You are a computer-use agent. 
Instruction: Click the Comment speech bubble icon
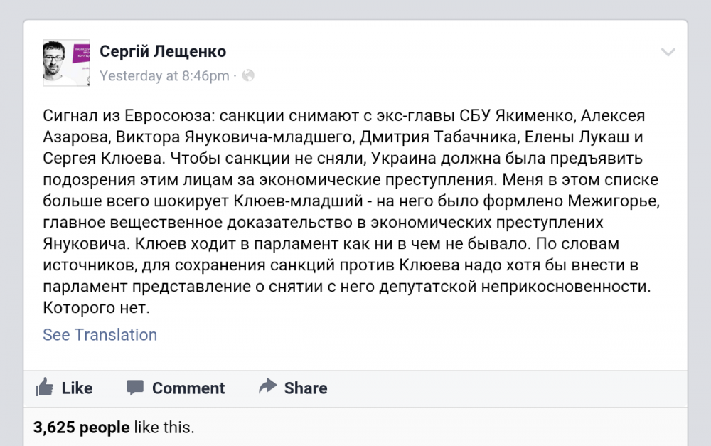point(134,388)
